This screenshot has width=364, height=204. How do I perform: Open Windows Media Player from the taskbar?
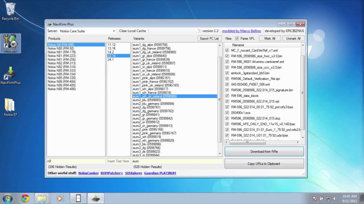click(x=59, y=198)
